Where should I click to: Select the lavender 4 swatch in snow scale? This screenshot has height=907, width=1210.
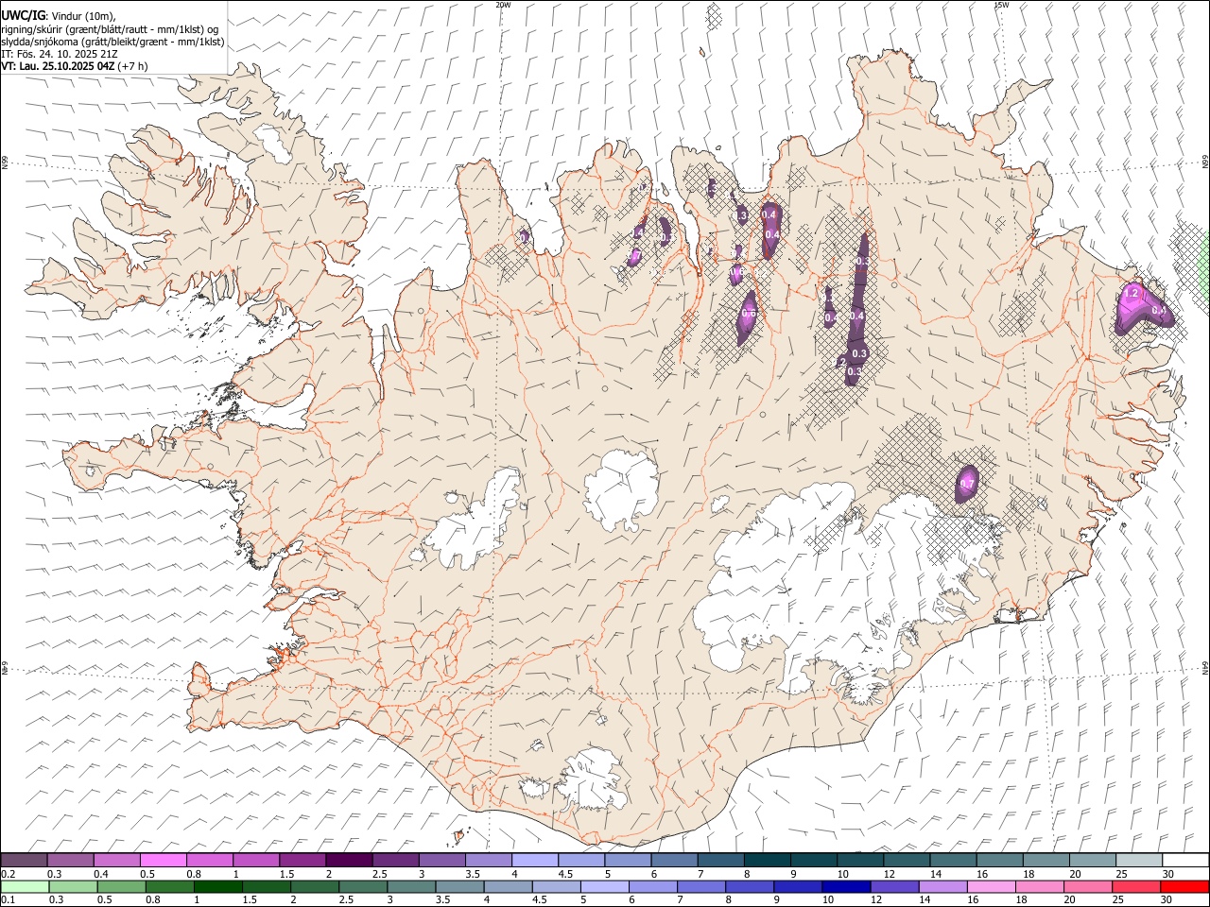pos(533,860)
